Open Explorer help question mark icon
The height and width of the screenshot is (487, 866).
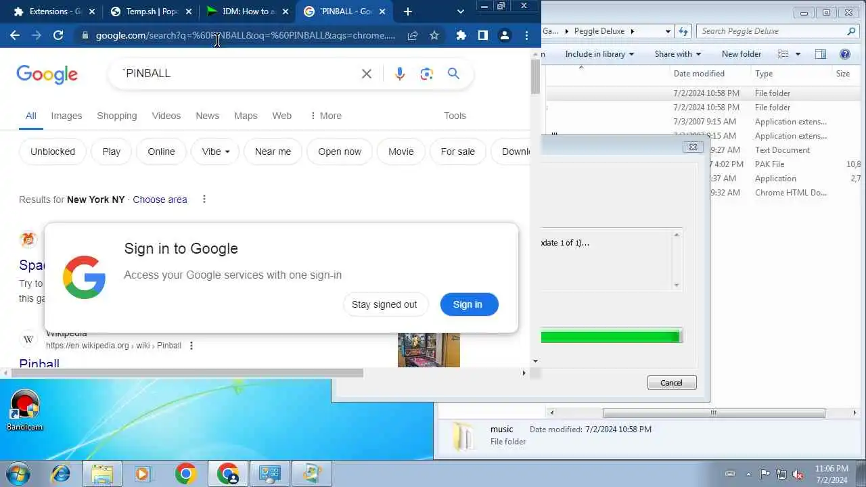click(845, 54)
